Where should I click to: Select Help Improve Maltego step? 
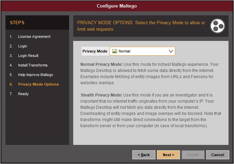[x=36, y=75]
